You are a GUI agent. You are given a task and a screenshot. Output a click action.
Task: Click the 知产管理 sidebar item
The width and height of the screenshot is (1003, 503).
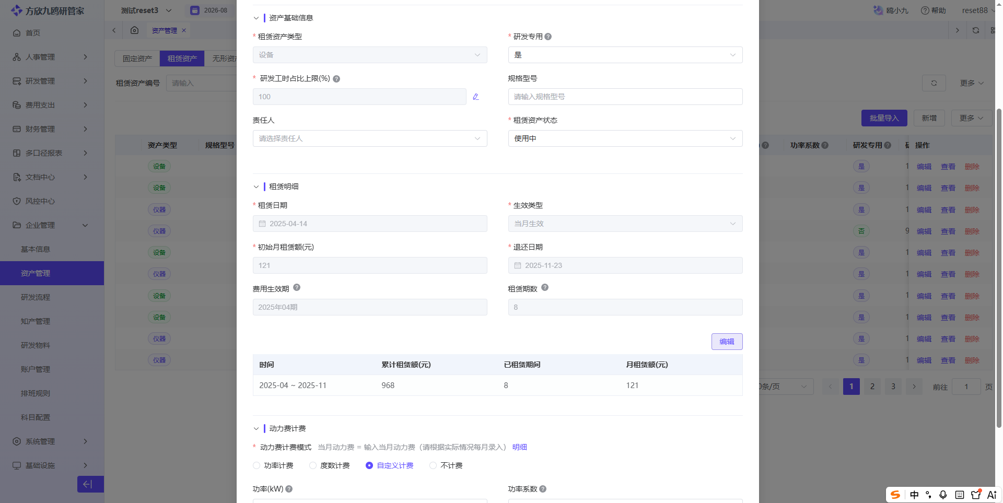click(36, 321)
